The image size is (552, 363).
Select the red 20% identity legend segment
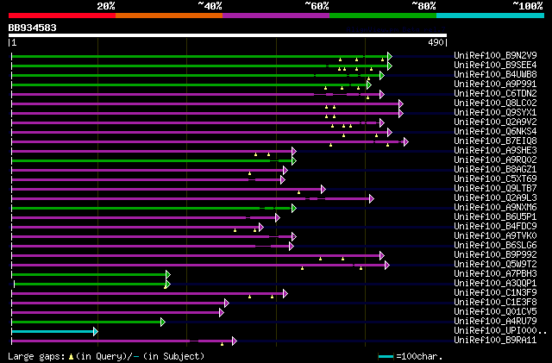pyautogui.click(x=62, y=16)
